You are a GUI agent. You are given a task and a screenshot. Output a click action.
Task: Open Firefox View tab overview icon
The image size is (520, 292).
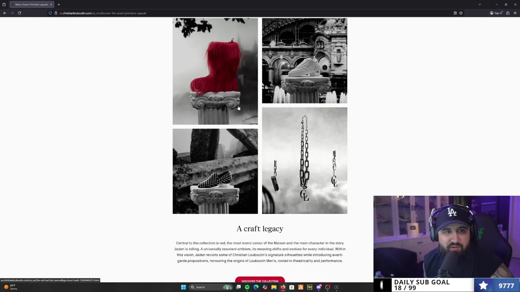[4, 4]
